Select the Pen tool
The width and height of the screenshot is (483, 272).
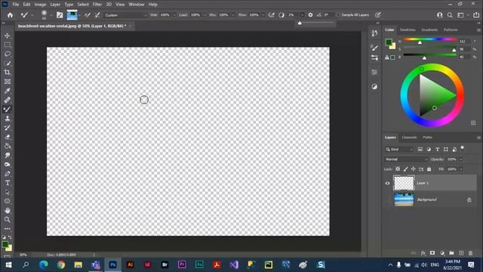(x=8, y=174)
